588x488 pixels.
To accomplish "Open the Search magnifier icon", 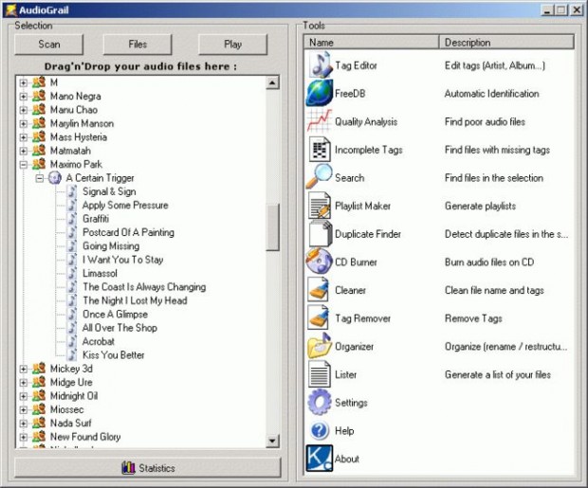I will coord(320,177).
